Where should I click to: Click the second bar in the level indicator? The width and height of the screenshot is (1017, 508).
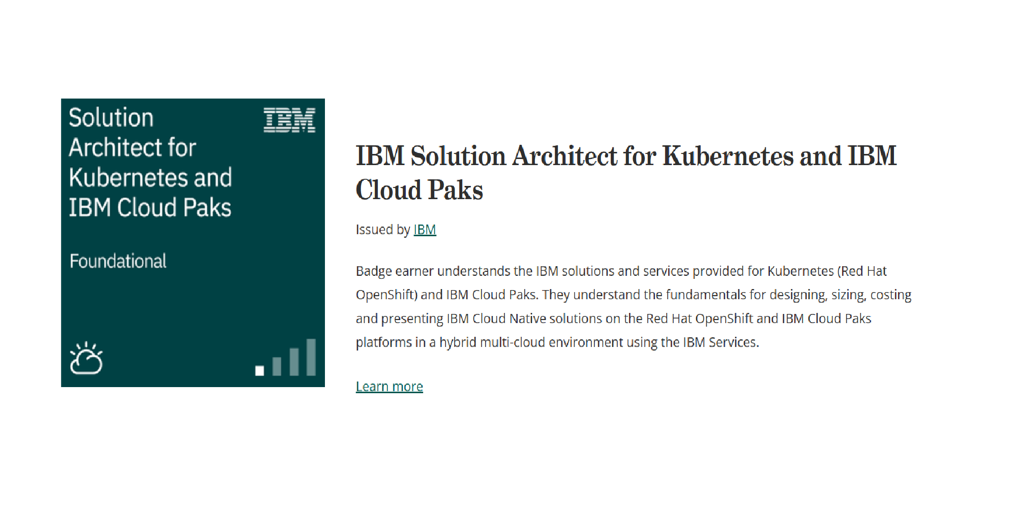[277, 366]
